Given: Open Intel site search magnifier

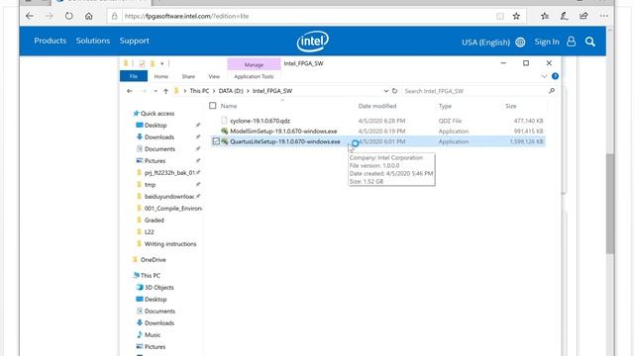Looking at the screenshot, I should pos(590,42).
